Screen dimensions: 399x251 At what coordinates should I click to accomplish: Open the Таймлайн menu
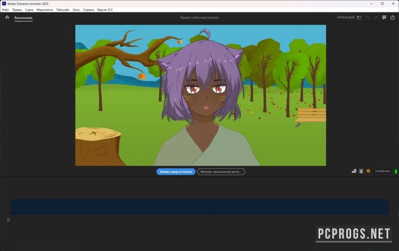coord(63,9)
